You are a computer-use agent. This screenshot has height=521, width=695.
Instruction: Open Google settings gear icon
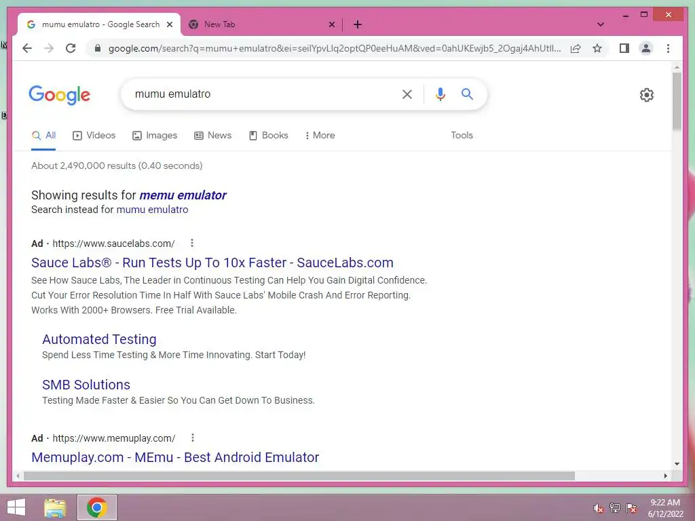[646, 95]
